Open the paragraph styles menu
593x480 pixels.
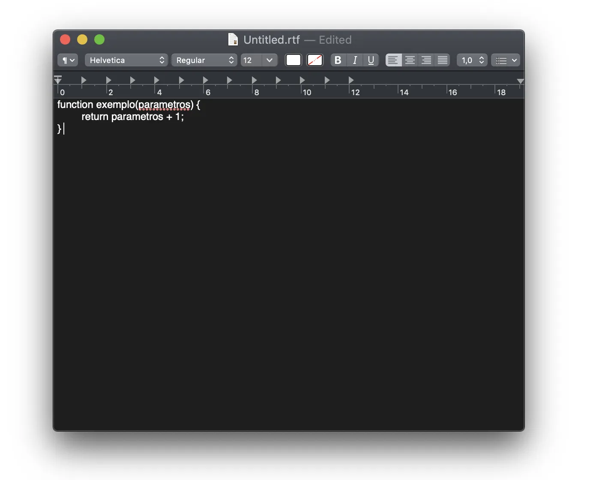67,60
